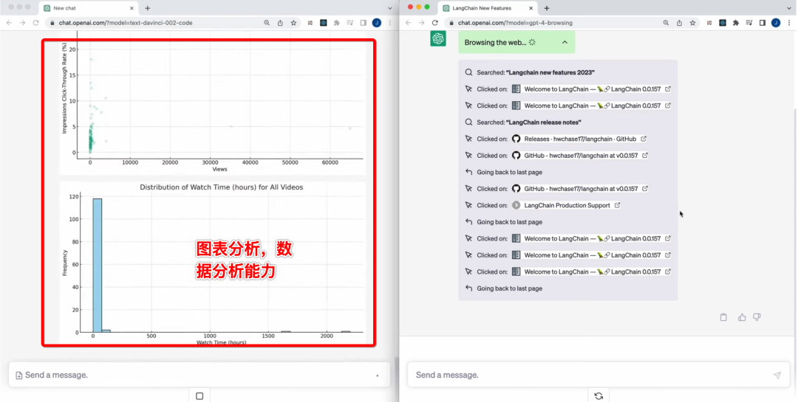Open side panel icon in LangChain window

click(762, 23)
